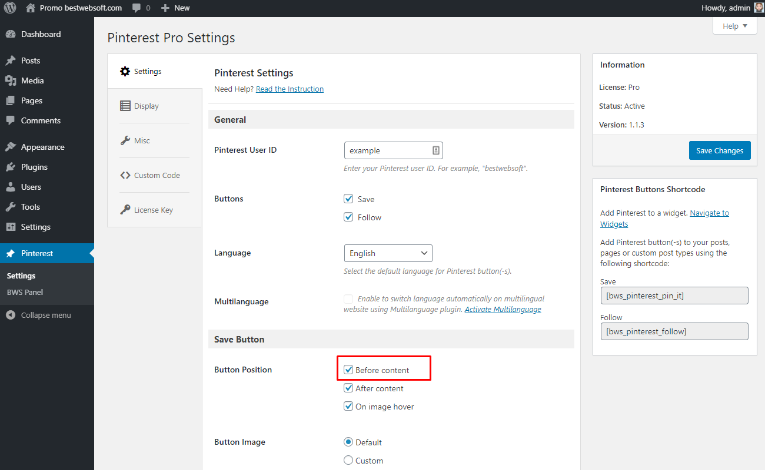Click the Activate Multilanguage link
765x470 pixels.
[503, 309]
